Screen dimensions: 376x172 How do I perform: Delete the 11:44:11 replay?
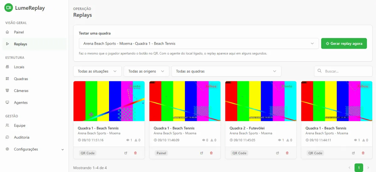click(x=363, y=153)
